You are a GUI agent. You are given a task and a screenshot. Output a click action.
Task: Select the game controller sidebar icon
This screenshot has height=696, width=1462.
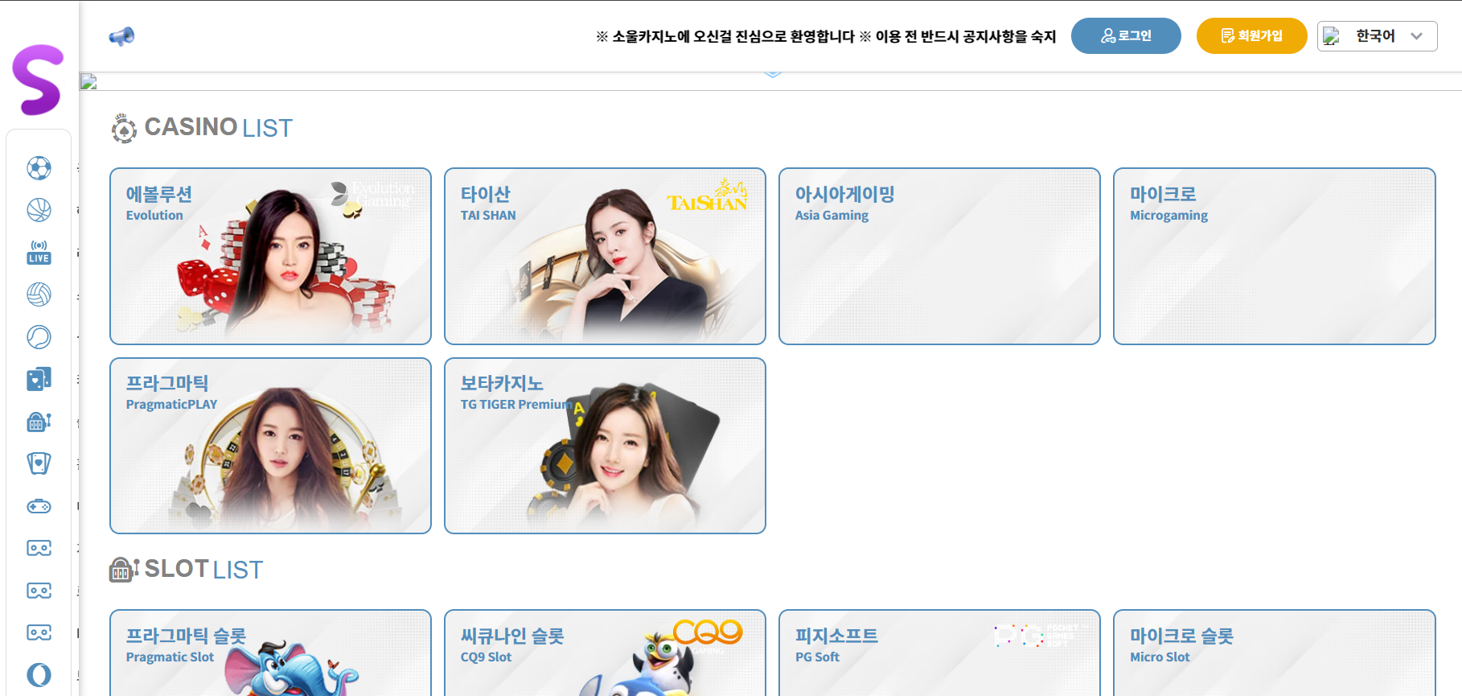click(39, 506)
